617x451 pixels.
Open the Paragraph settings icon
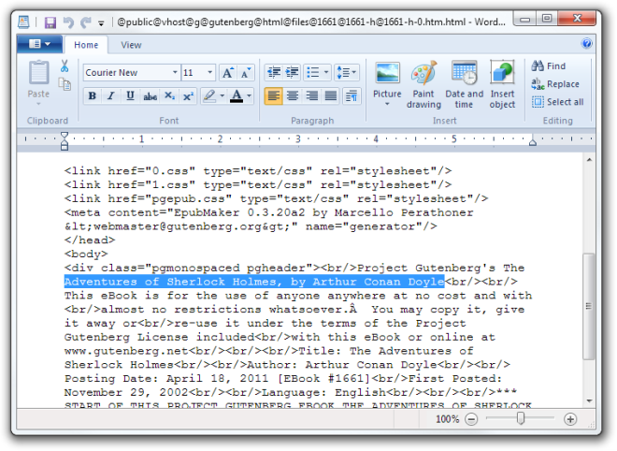click(x=352, y=95)
